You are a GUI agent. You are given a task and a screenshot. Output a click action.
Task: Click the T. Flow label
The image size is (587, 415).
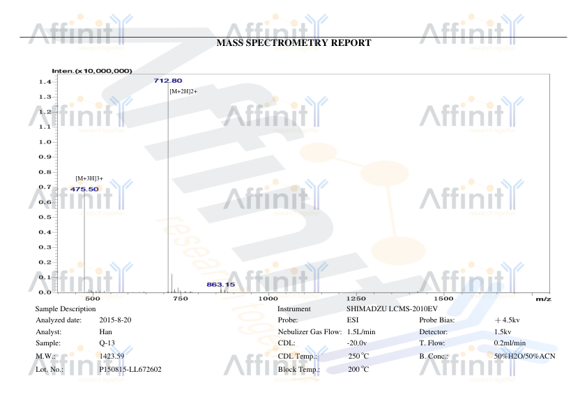(432, 343)
